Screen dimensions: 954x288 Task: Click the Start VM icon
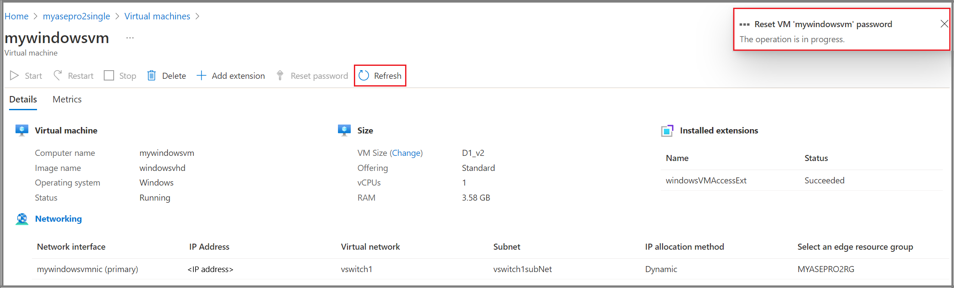pyautogui.click(x=14, y=75)
